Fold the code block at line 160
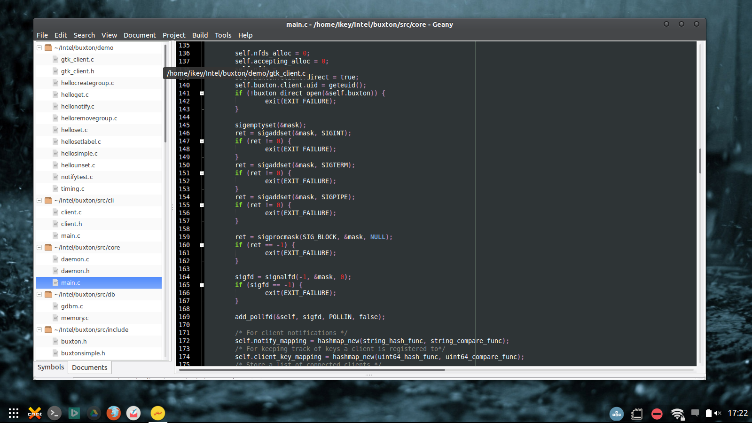Viewport: 752px width, 423px height. (202, 245)
